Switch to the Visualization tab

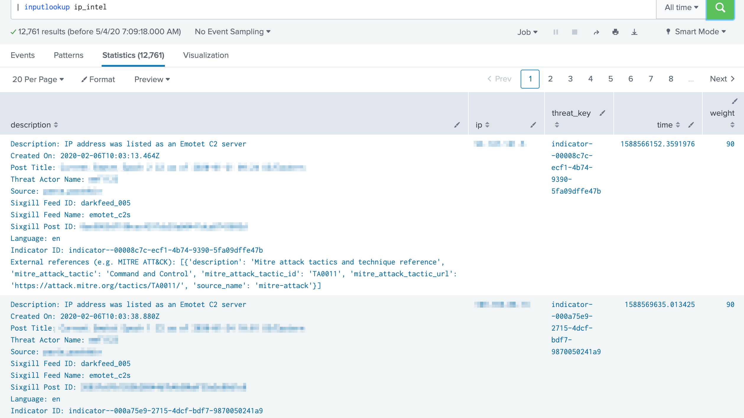(x=206, y=55)
